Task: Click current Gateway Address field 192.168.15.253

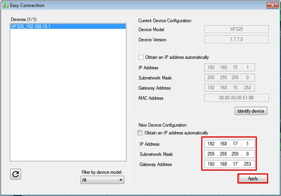Action: click(x=229, y=88)
